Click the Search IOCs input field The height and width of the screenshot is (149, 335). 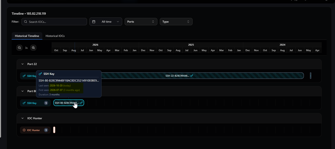(x=54, y=22)
